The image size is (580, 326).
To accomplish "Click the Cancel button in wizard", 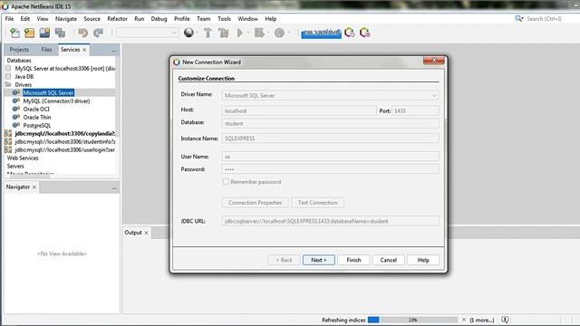I will click(x=389, y=260).
